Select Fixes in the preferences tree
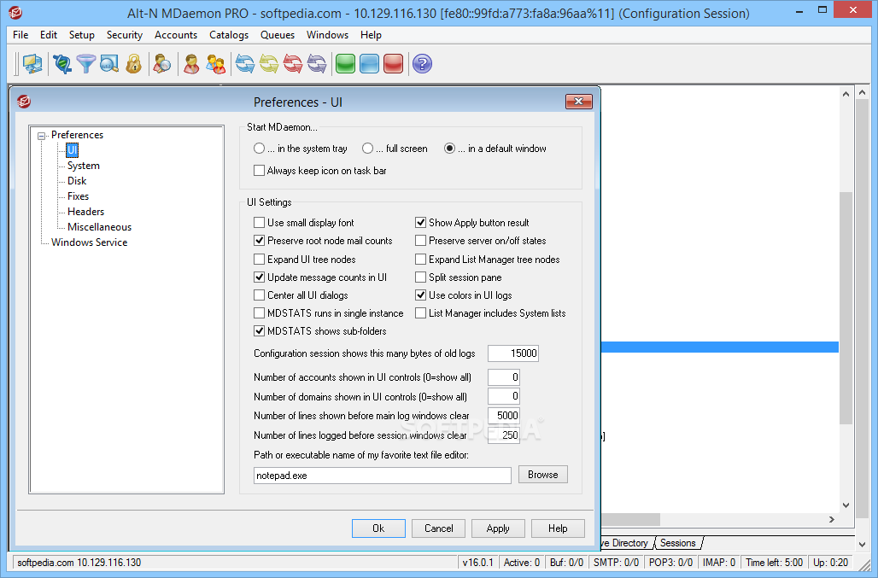The height and width of the screenshot is (578, 878). (78, 196)
